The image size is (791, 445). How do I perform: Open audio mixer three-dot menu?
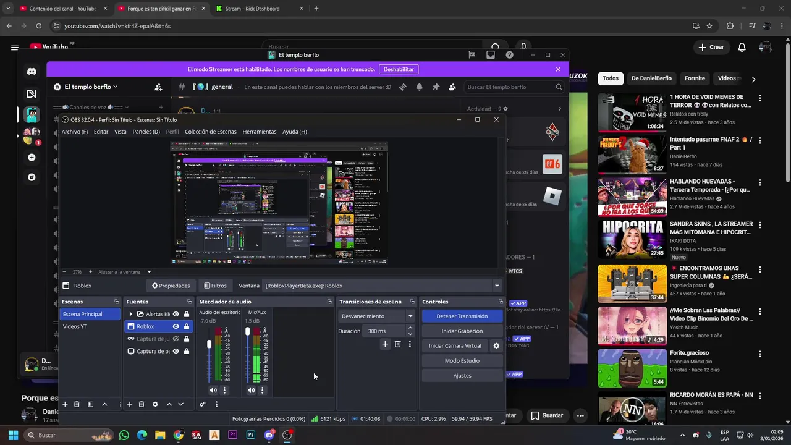[x=216, y=404]
